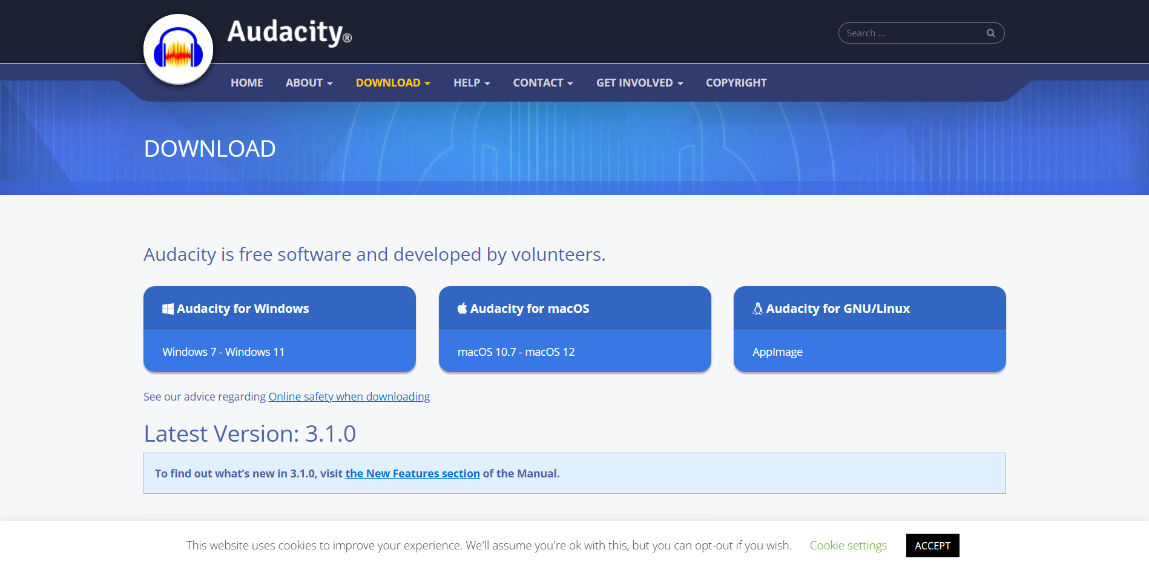Click the Apple logo icon
1149x570 pixels.
(x=463, y=309)
